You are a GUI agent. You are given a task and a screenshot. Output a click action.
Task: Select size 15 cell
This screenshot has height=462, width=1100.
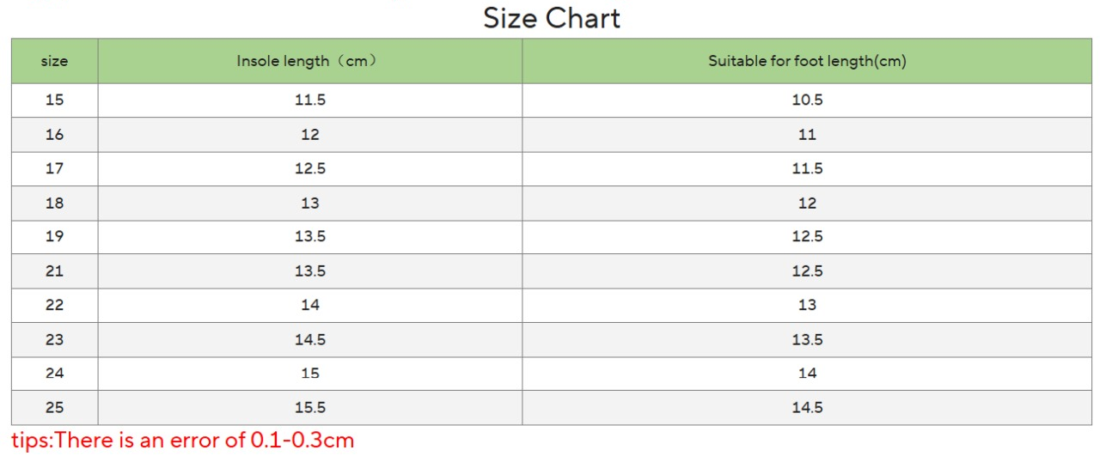[x=54, y=100]
